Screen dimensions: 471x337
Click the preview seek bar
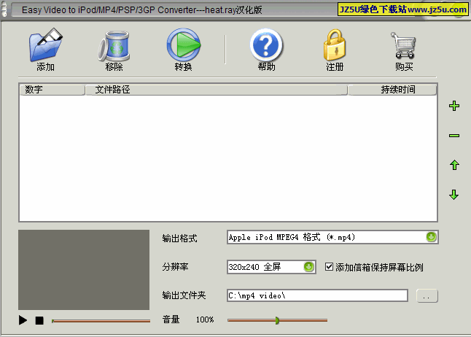101,321
